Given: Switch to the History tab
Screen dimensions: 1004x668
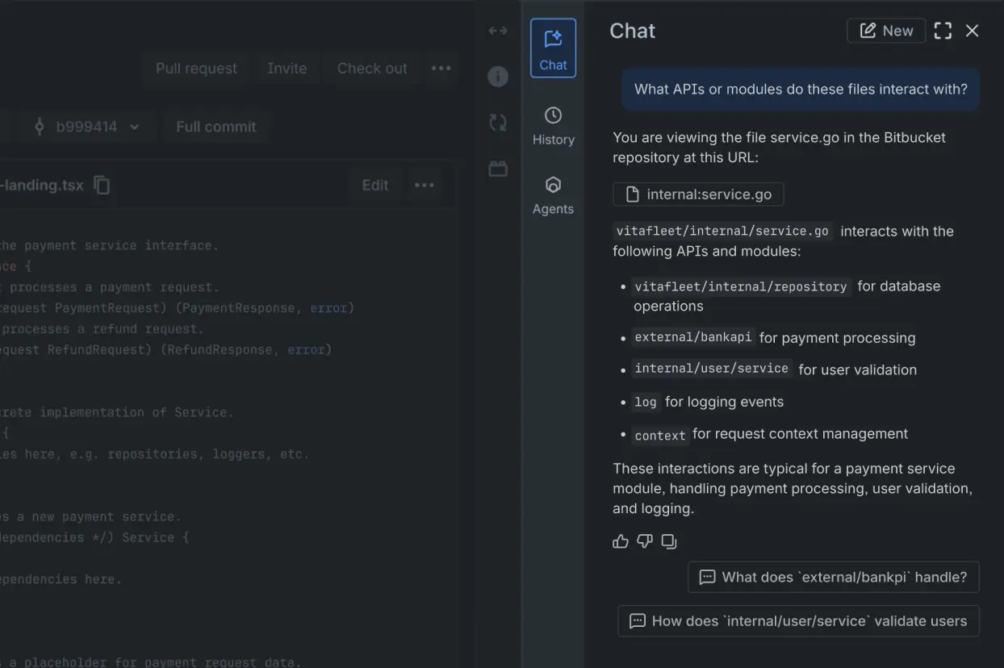Looking at the screenshot, I should coord(553,126).
